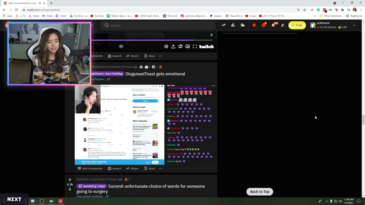Save the DisguisedToast gets emotional post

(149, 169)
